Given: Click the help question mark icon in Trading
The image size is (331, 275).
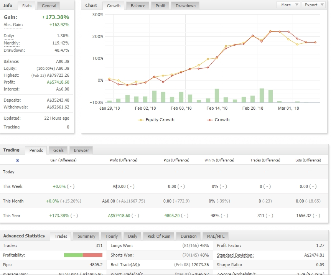Looking at the screenshot, I should pos(17,160).
